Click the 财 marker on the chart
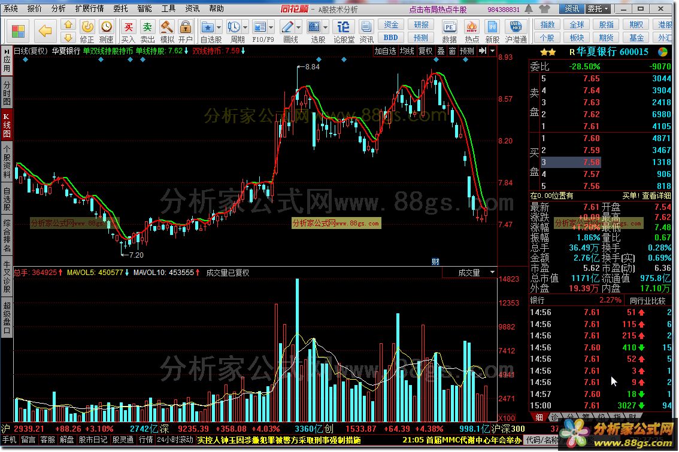This screenshot has width=679, height=452. tap(436, 261)
